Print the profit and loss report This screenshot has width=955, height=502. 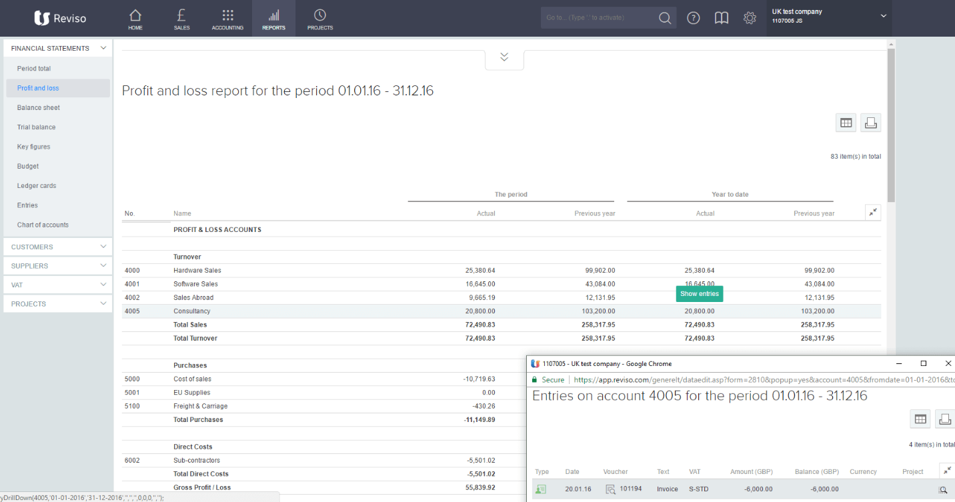point(870,123)
